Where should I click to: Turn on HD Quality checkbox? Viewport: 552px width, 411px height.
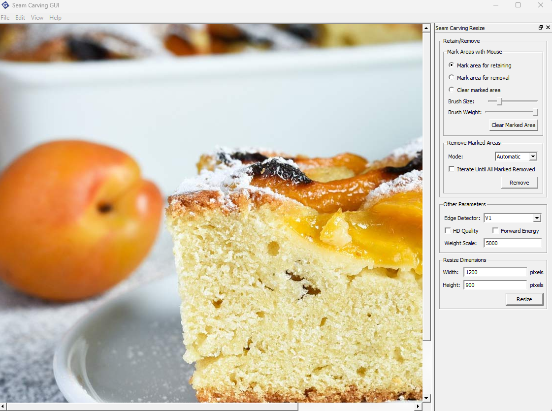click(448, 230)
